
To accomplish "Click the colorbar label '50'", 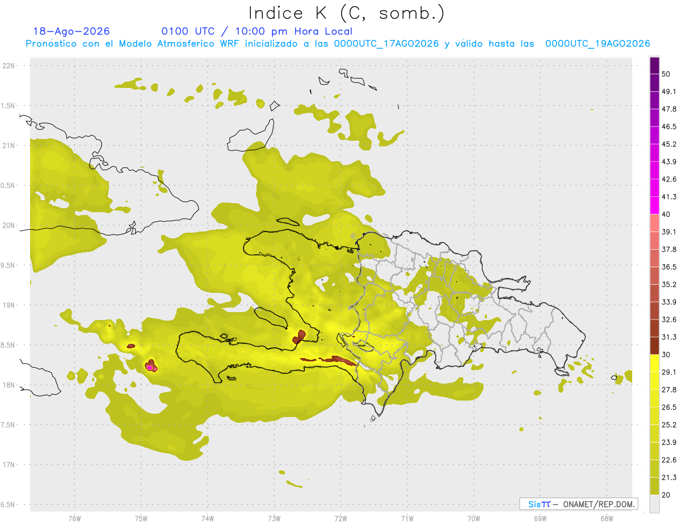I will [x=667, y=74].
